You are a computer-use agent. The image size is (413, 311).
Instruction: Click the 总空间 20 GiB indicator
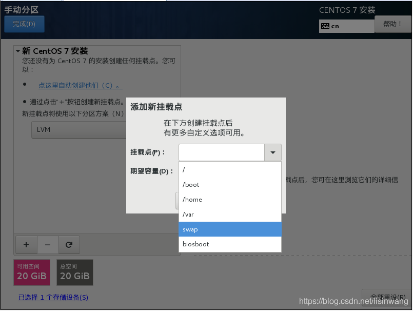[x=75, y=273]
